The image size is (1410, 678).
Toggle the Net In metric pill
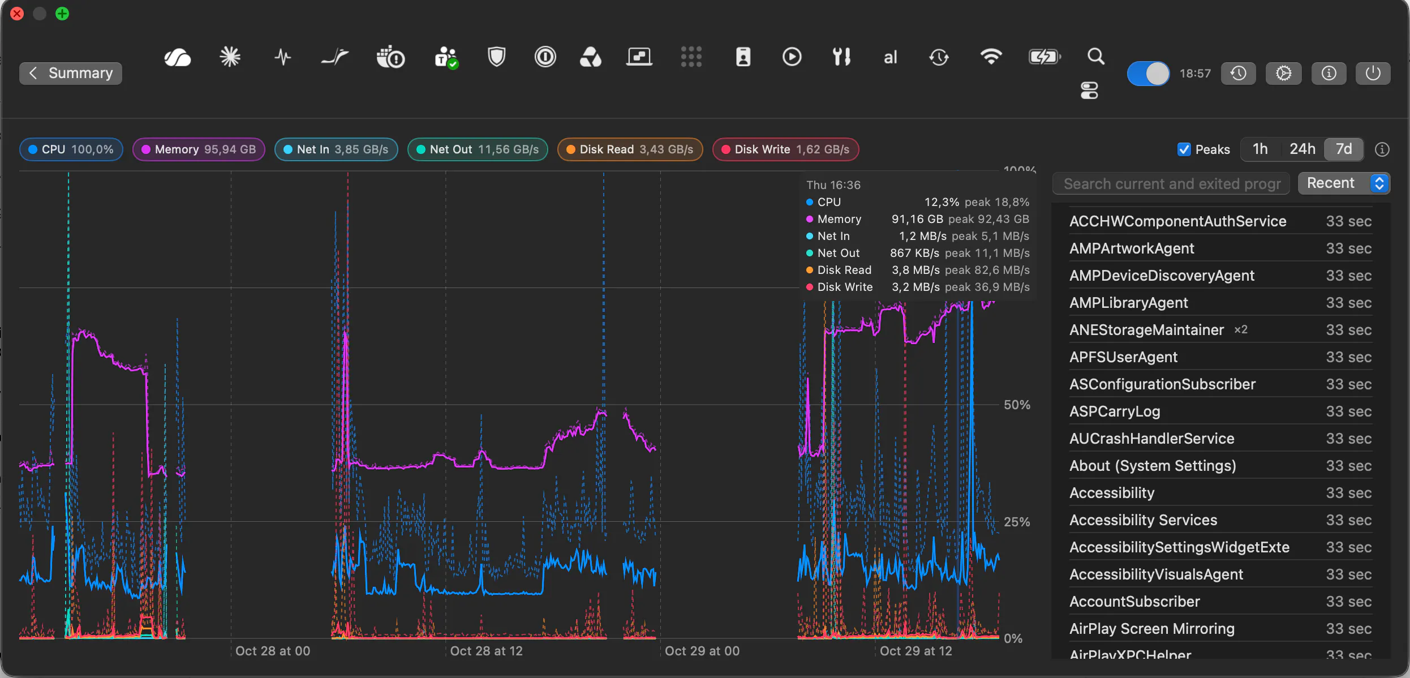coord(336,149)
